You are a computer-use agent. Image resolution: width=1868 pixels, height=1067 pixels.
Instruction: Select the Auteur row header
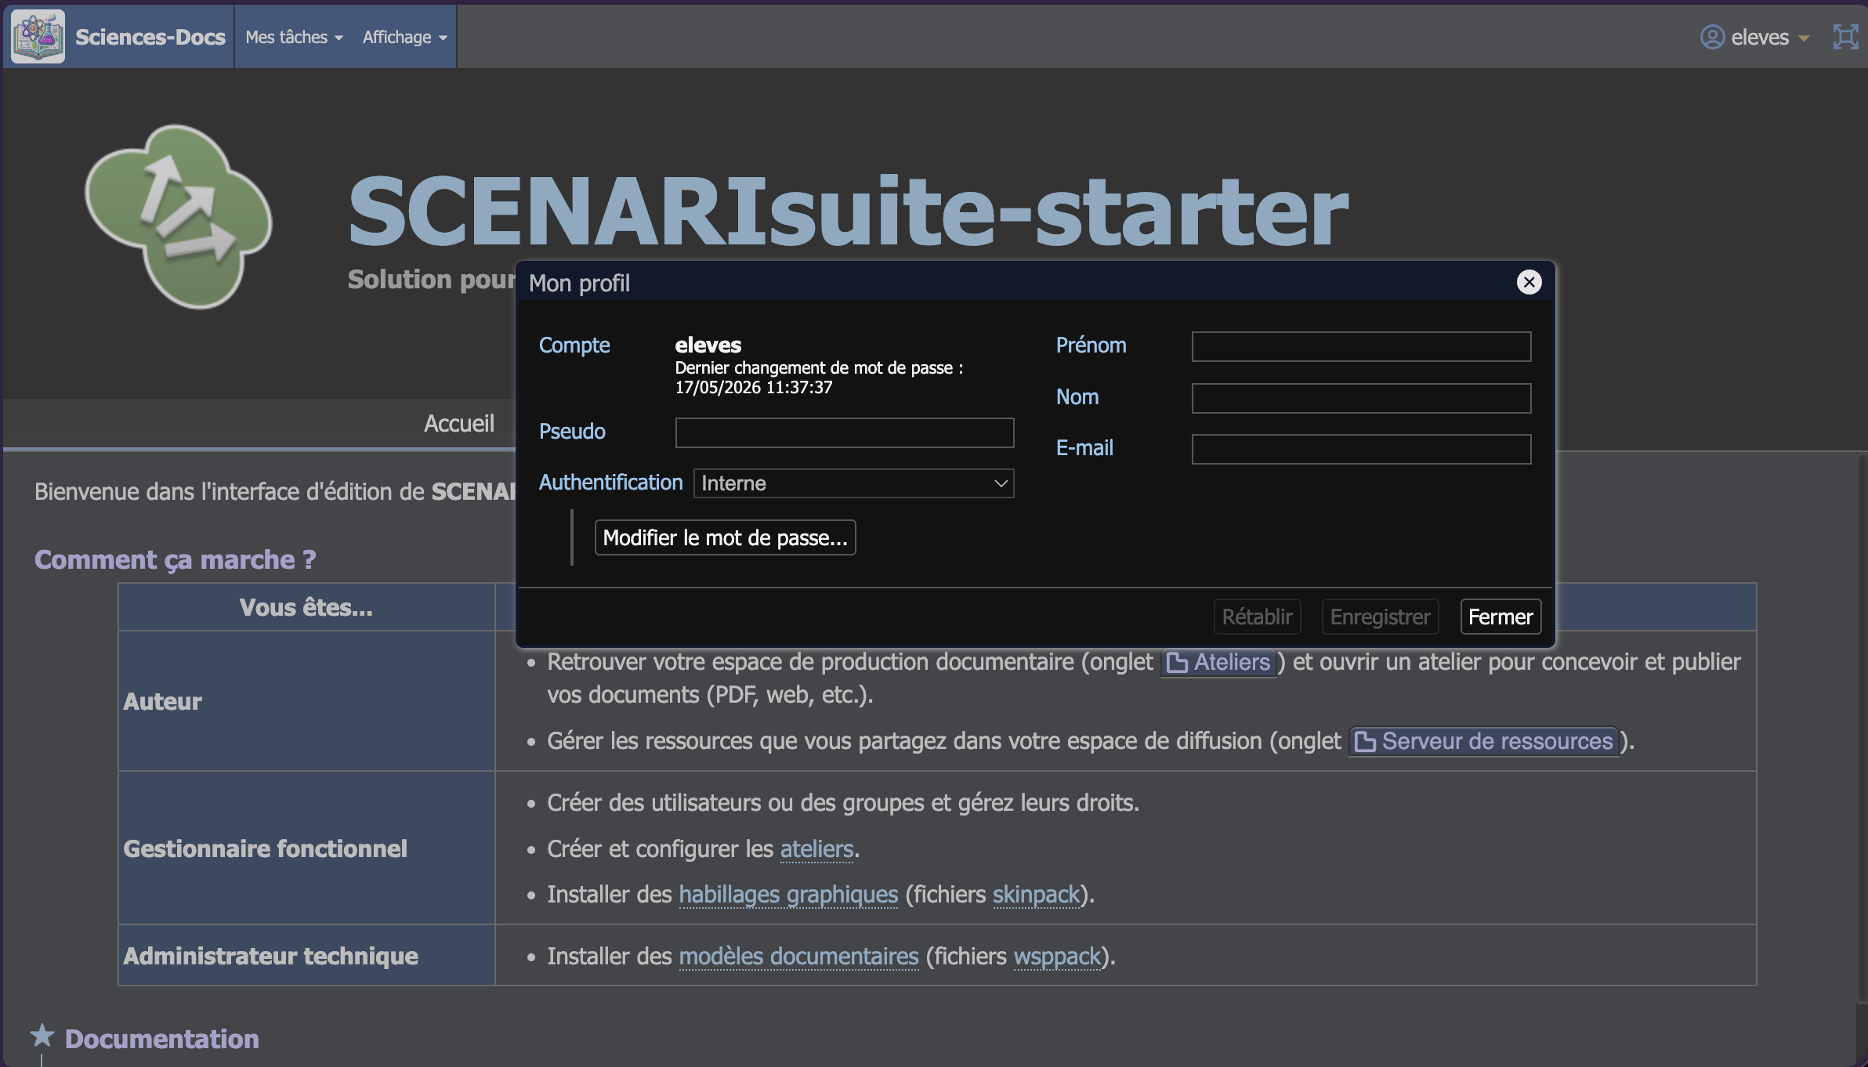click(x=306, y=701)
